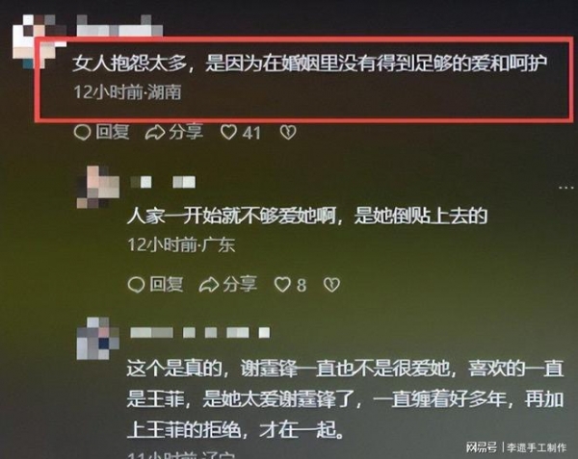
Task: Select the highlighted comment text about 女人抱怨太多
Action: pyautogui.click(x=309, y=64)
